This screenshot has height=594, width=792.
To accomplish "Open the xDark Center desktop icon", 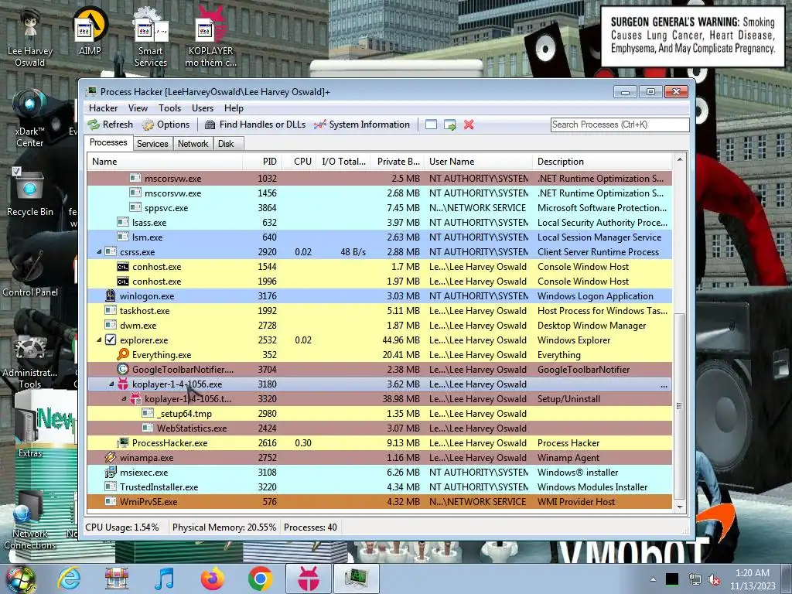I will pyautogui.click(x=30, y=118).
